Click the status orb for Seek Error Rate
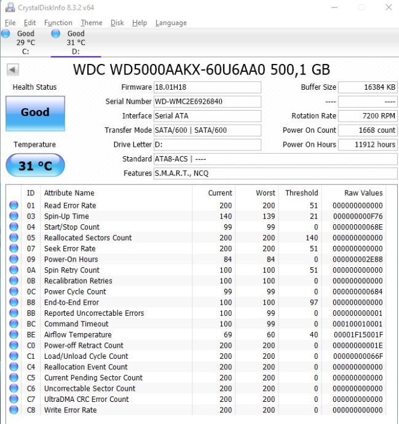 [x=14, y=248]
